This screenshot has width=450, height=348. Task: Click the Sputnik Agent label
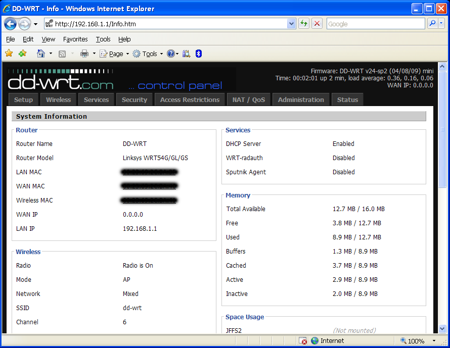246,172
